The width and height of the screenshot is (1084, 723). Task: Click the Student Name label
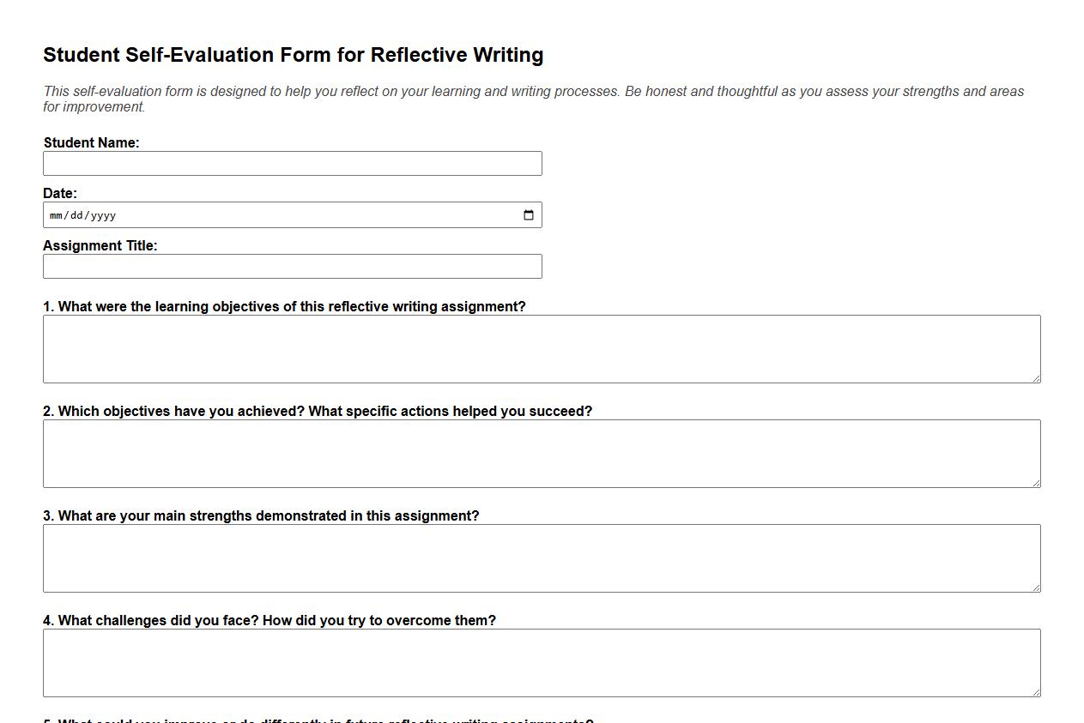91,142
